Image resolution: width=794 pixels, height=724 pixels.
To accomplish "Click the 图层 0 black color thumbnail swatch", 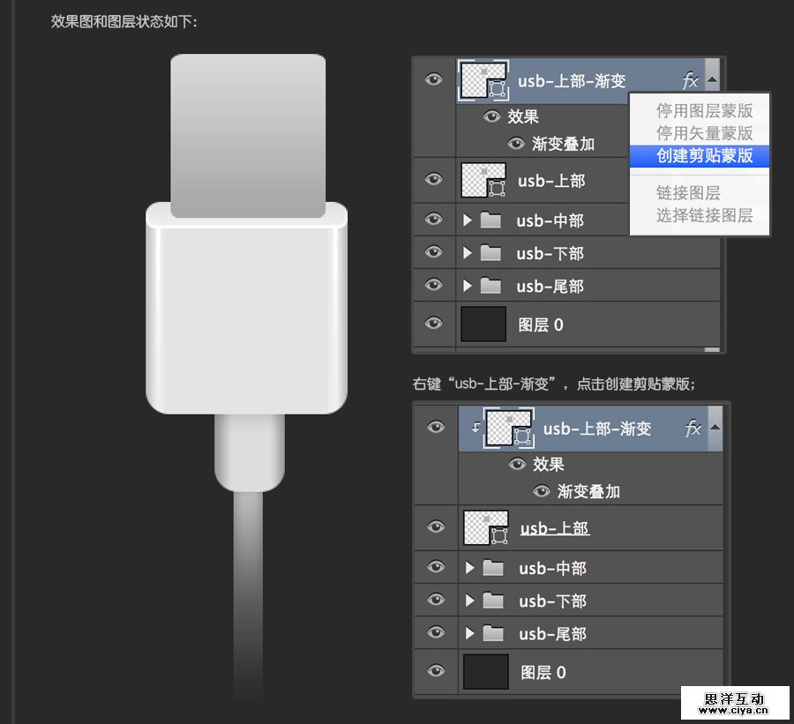I will (x=483, y=325).
